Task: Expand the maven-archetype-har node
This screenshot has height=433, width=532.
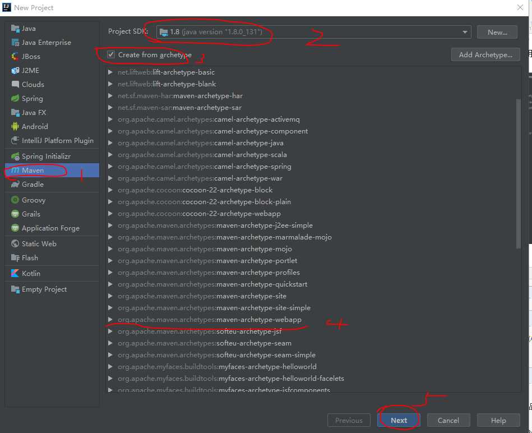Action: 110,96
